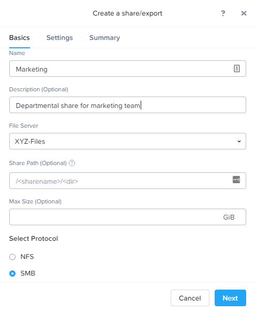Select the SMB protocol radio button
Screen dimensions: 256x314
(12, 274)
